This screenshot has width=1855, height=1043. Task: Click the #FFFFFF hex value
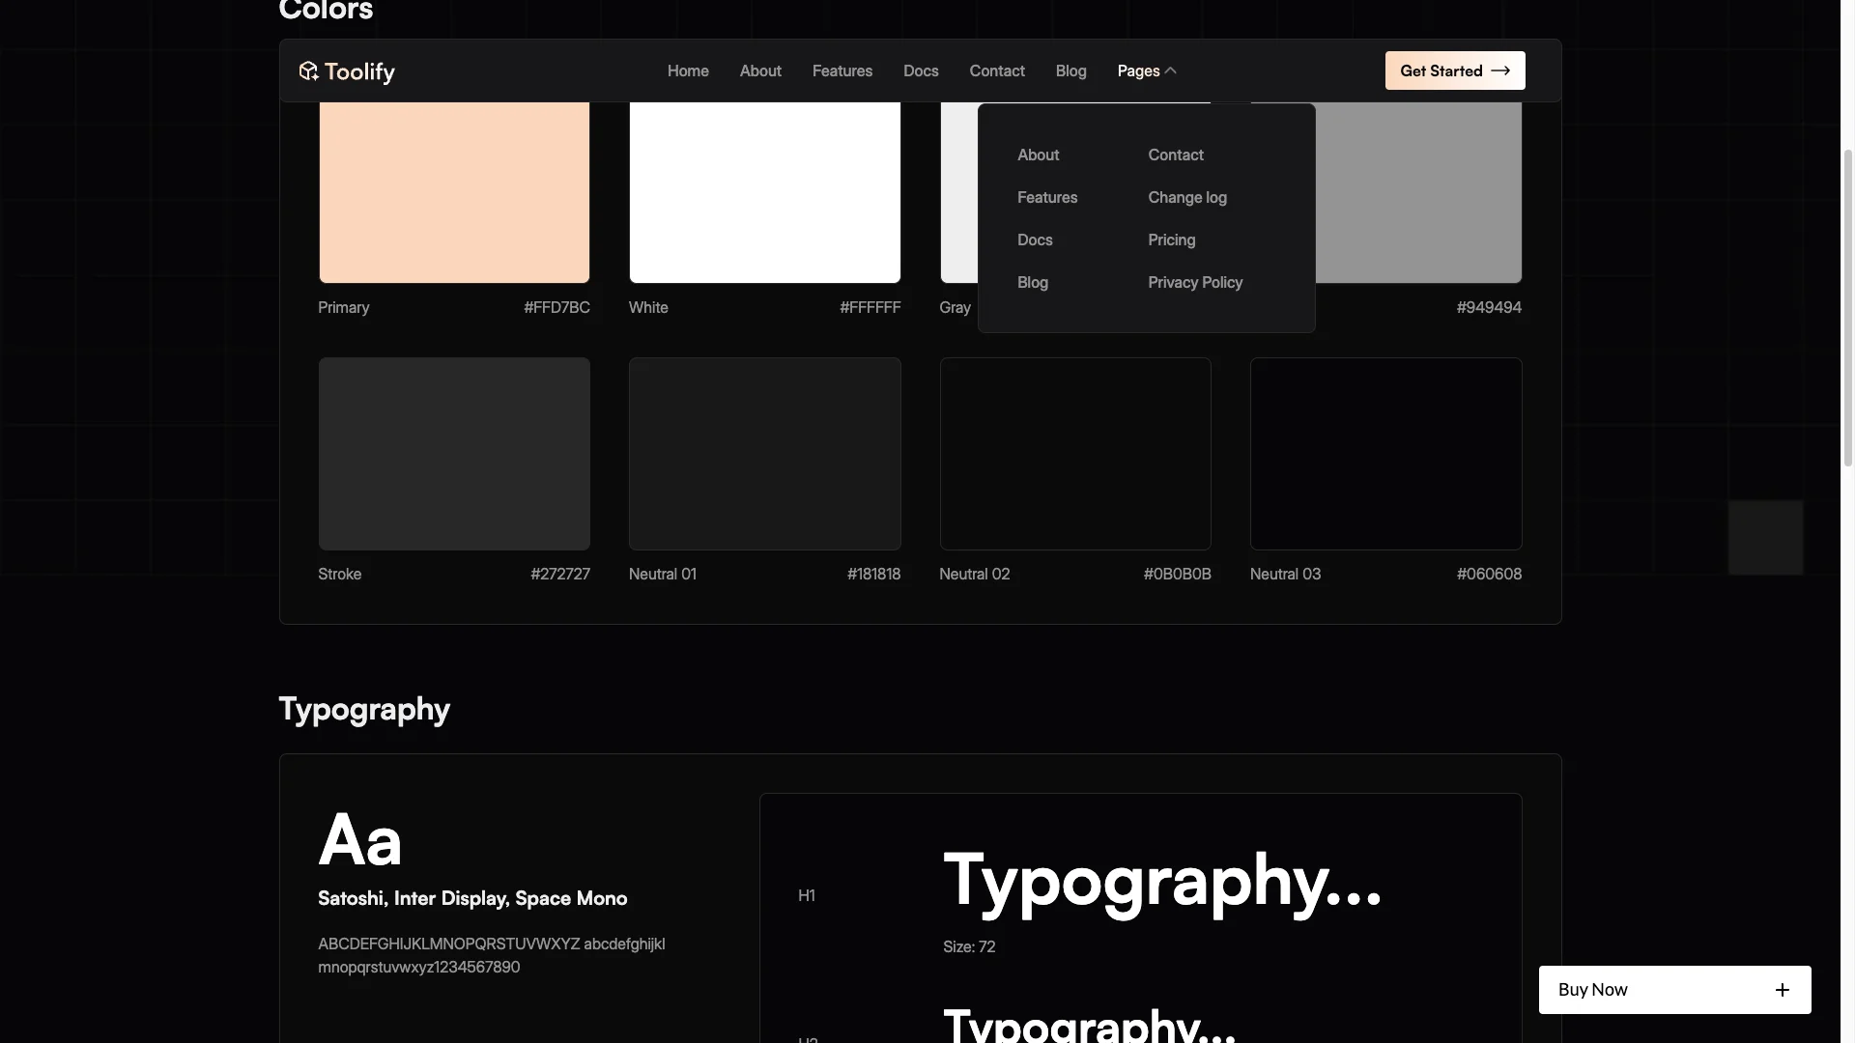coord(870,307)
